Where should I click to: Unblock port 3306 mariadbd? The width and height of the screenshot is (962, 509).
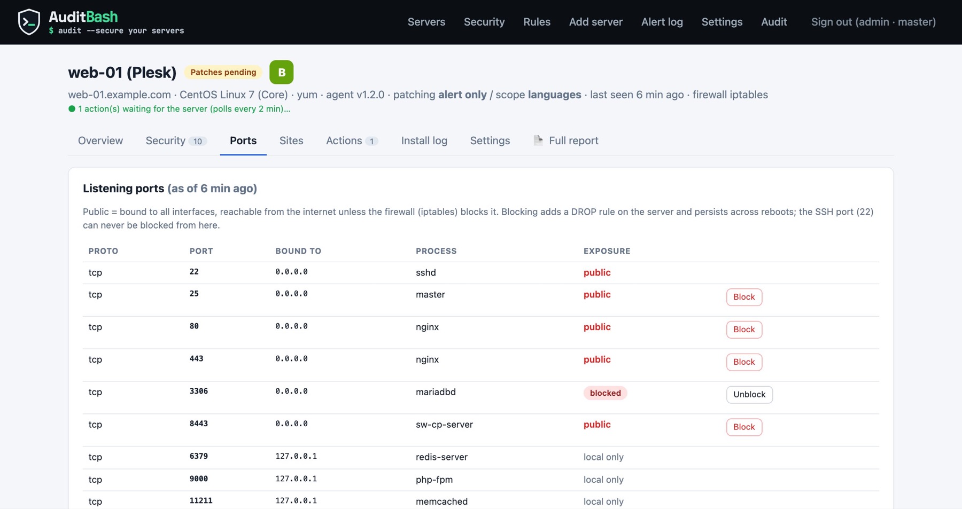pyautogui.click(x=749, y=395)
